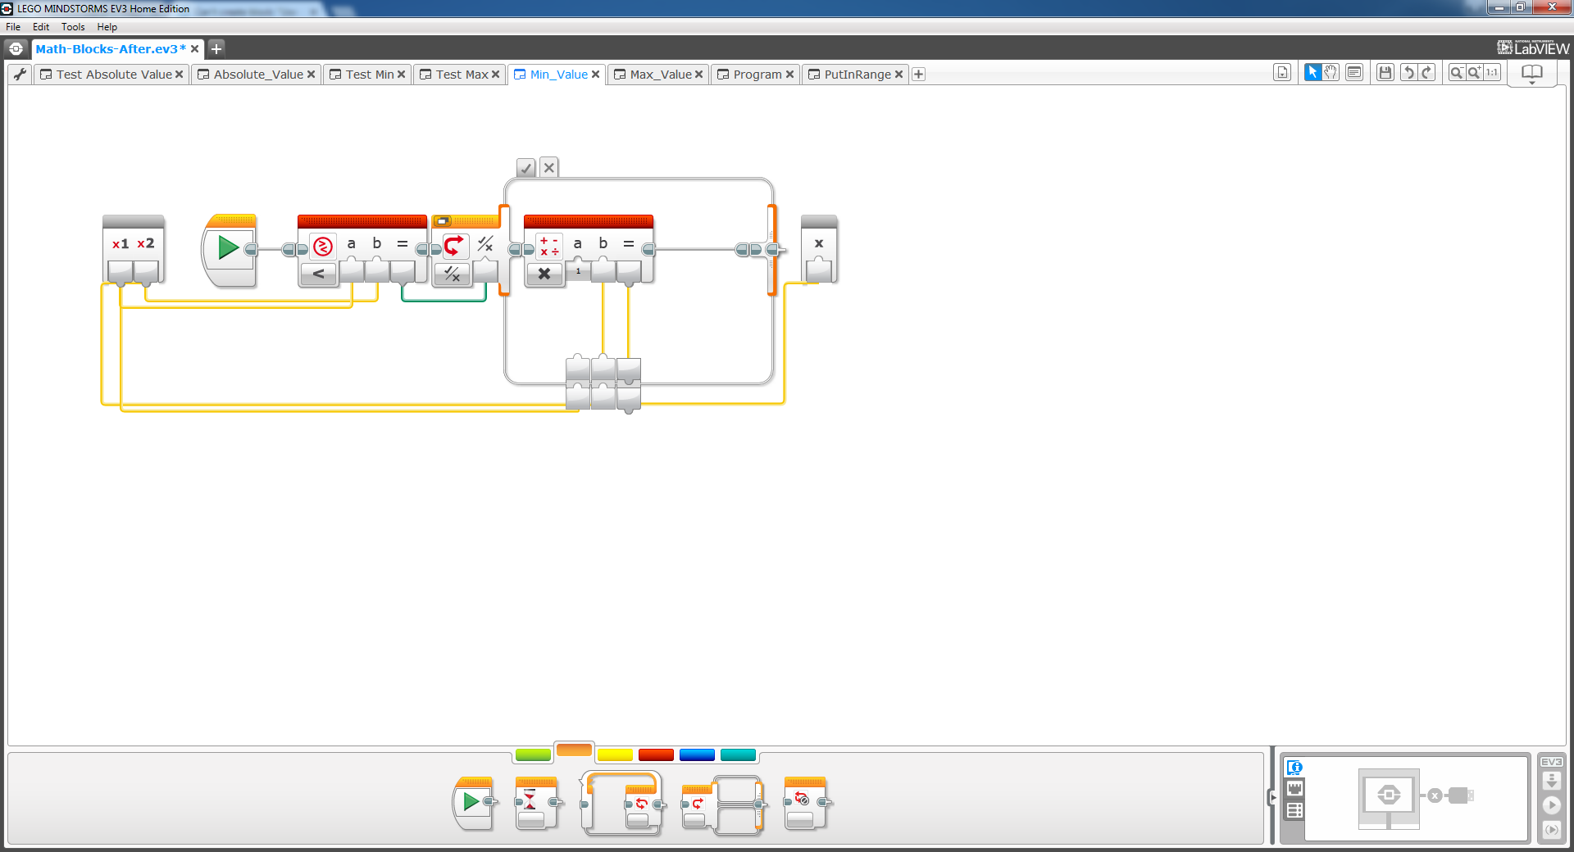Screen dimensions: 1574x852
Task: Undo the last action
Action: pos(1409,73)
